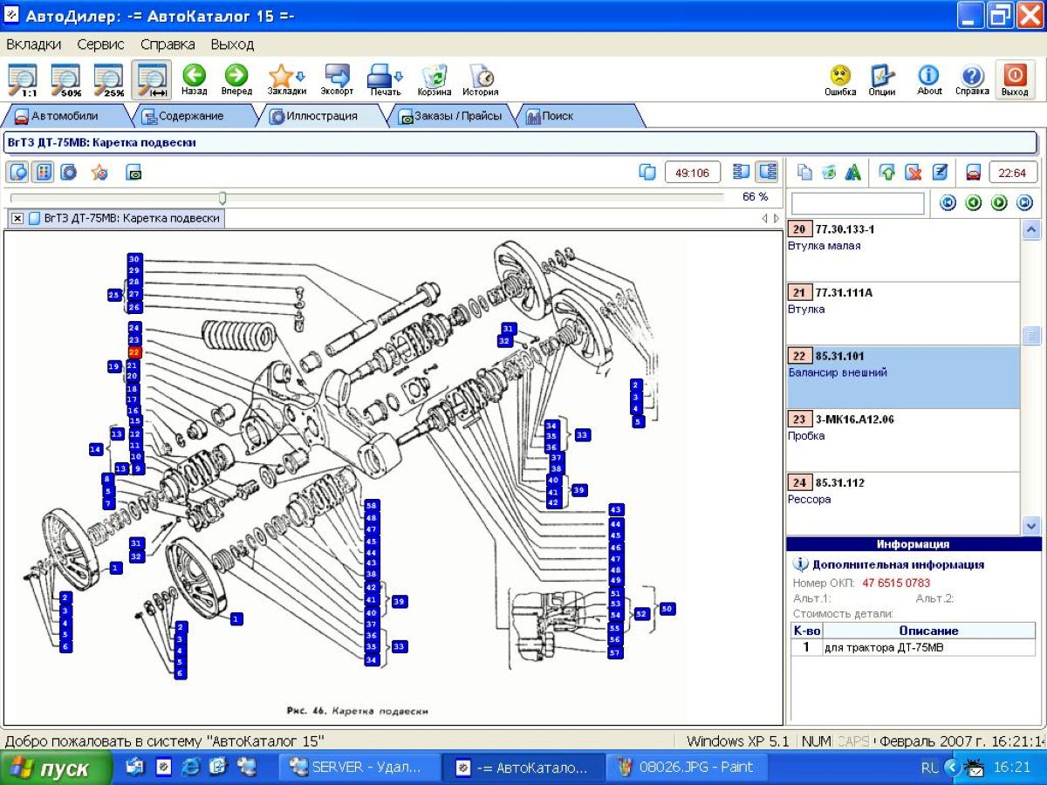Viewport: 1047px width, 785px height.
Task: Click callout number 58 on the diagram
Action: pyautogui.click(x=372, y=506)
